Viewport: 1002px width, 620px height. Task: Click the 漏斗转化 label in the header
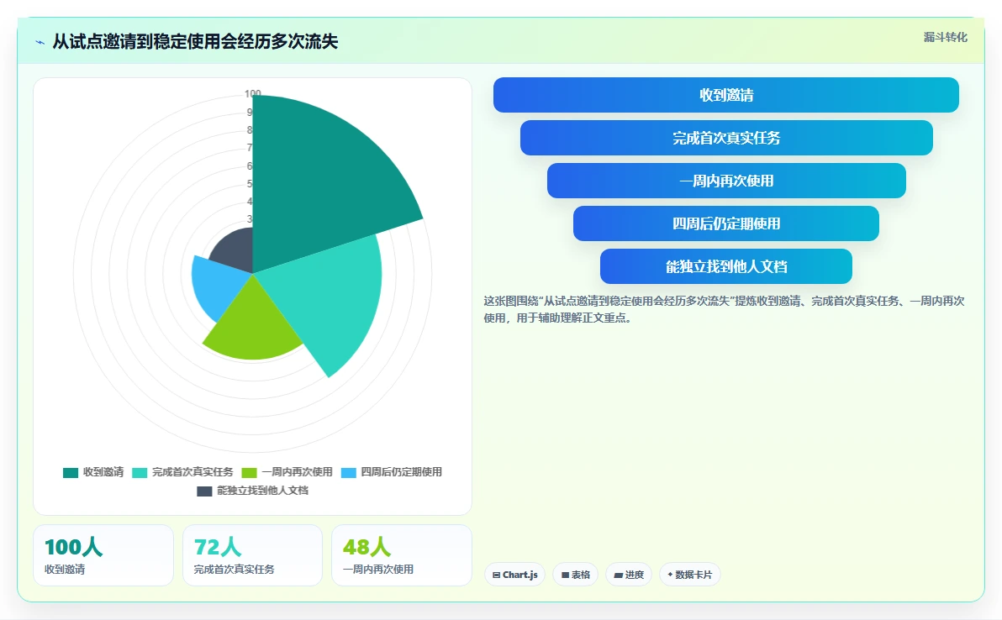[x=945, y=38]
